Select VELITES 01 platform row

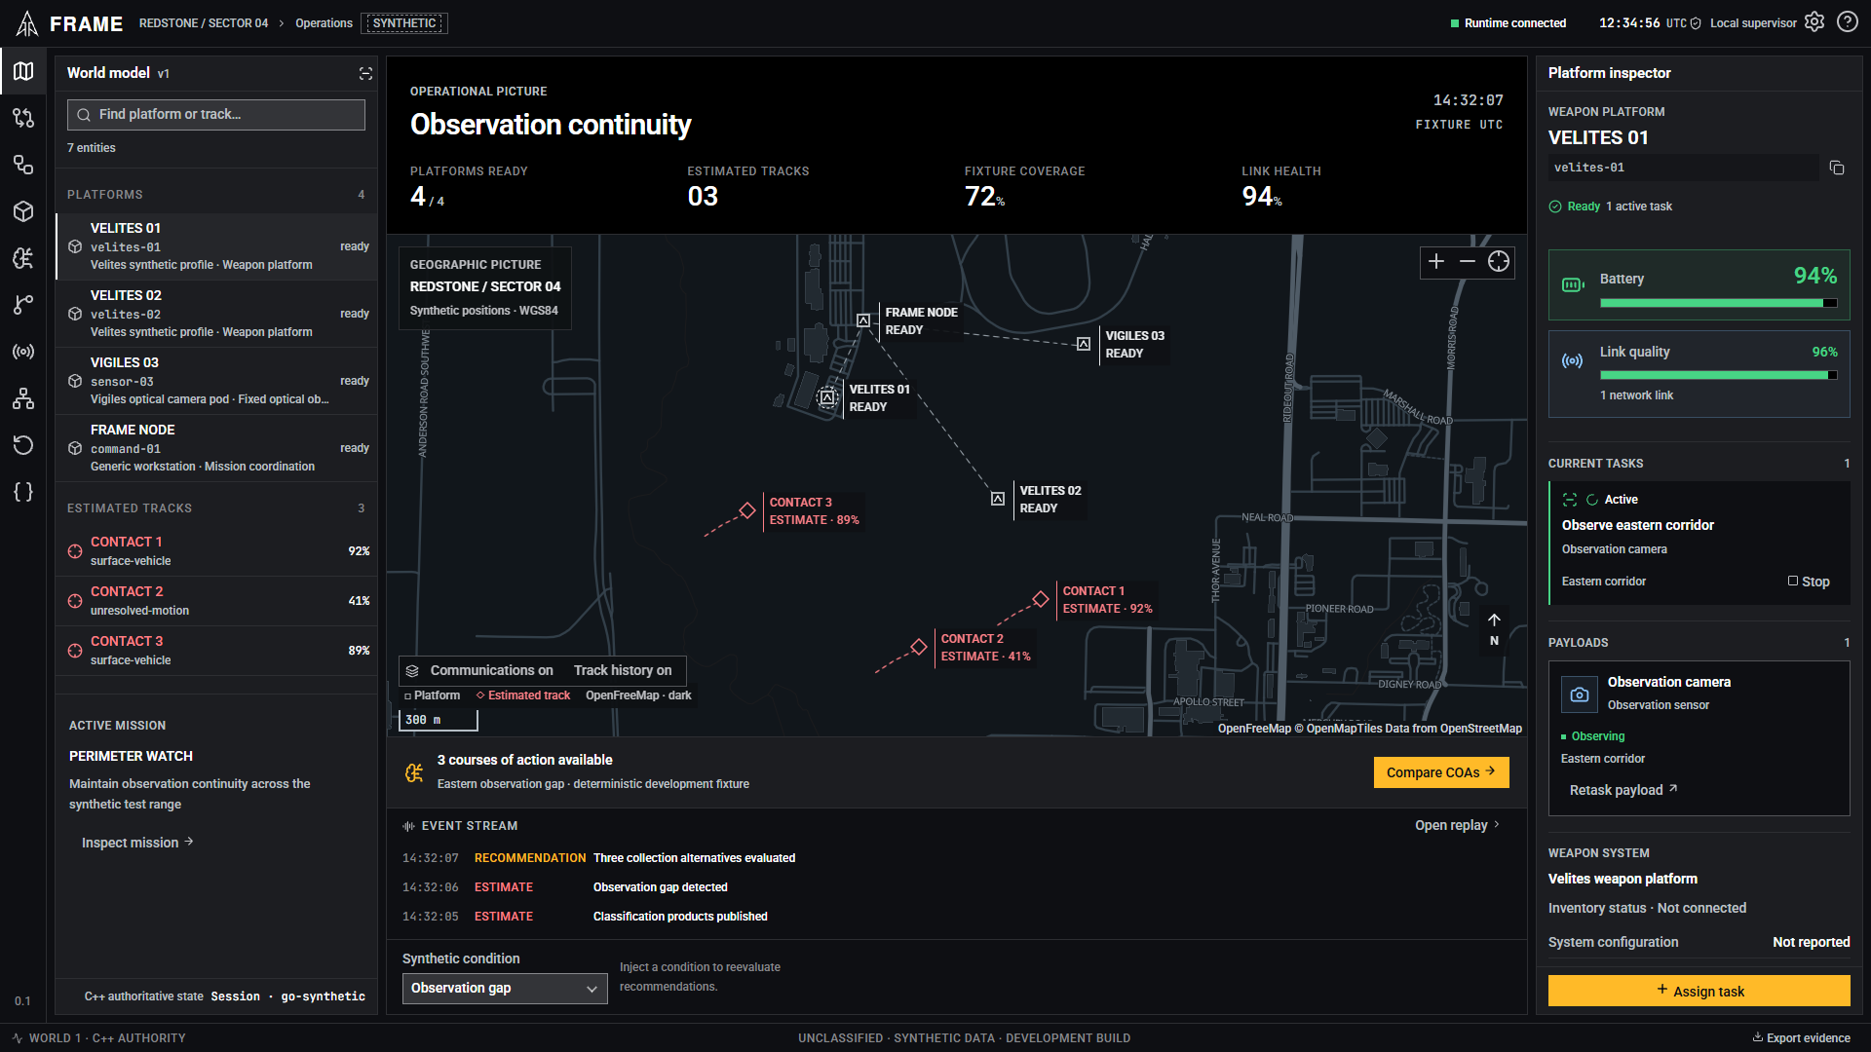coord(216,246)
